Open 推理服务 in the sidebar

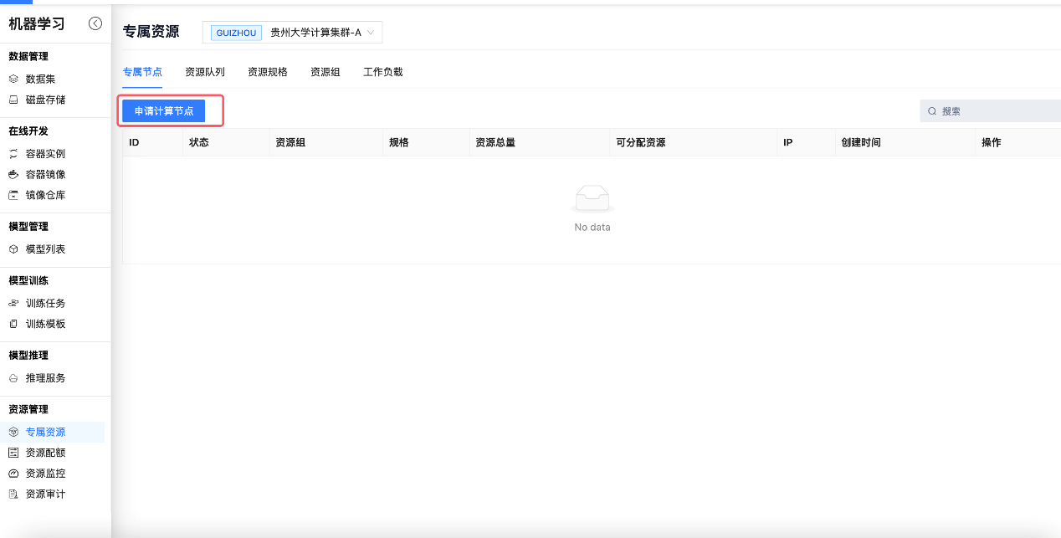[45, 378]
